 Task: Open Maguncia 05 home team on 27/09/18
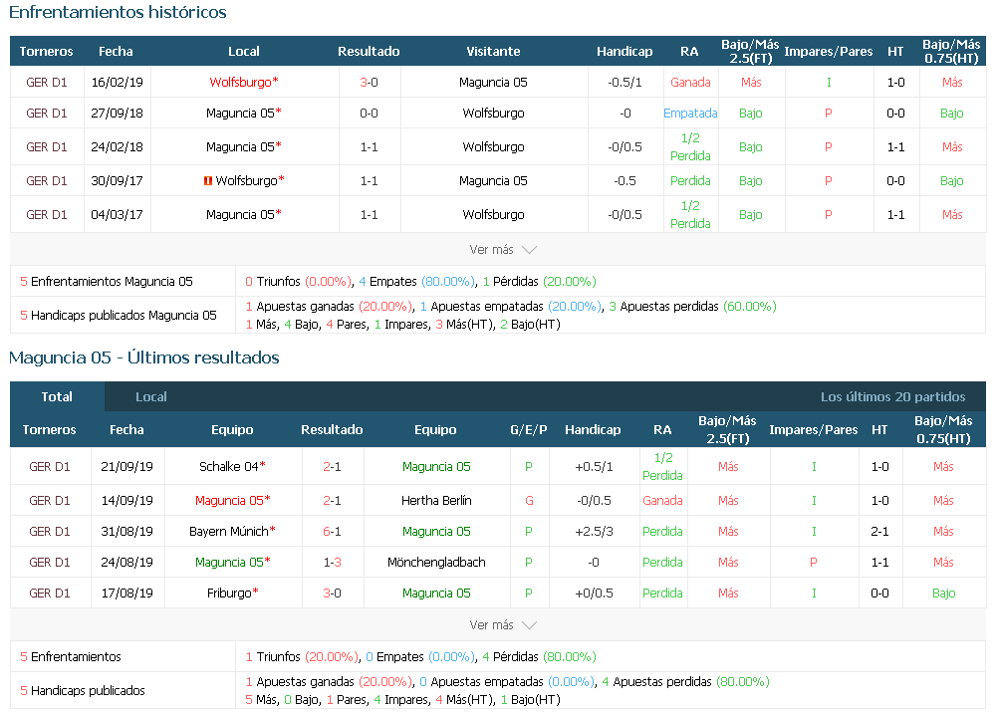pyautogui.click(x=240, y=114)
